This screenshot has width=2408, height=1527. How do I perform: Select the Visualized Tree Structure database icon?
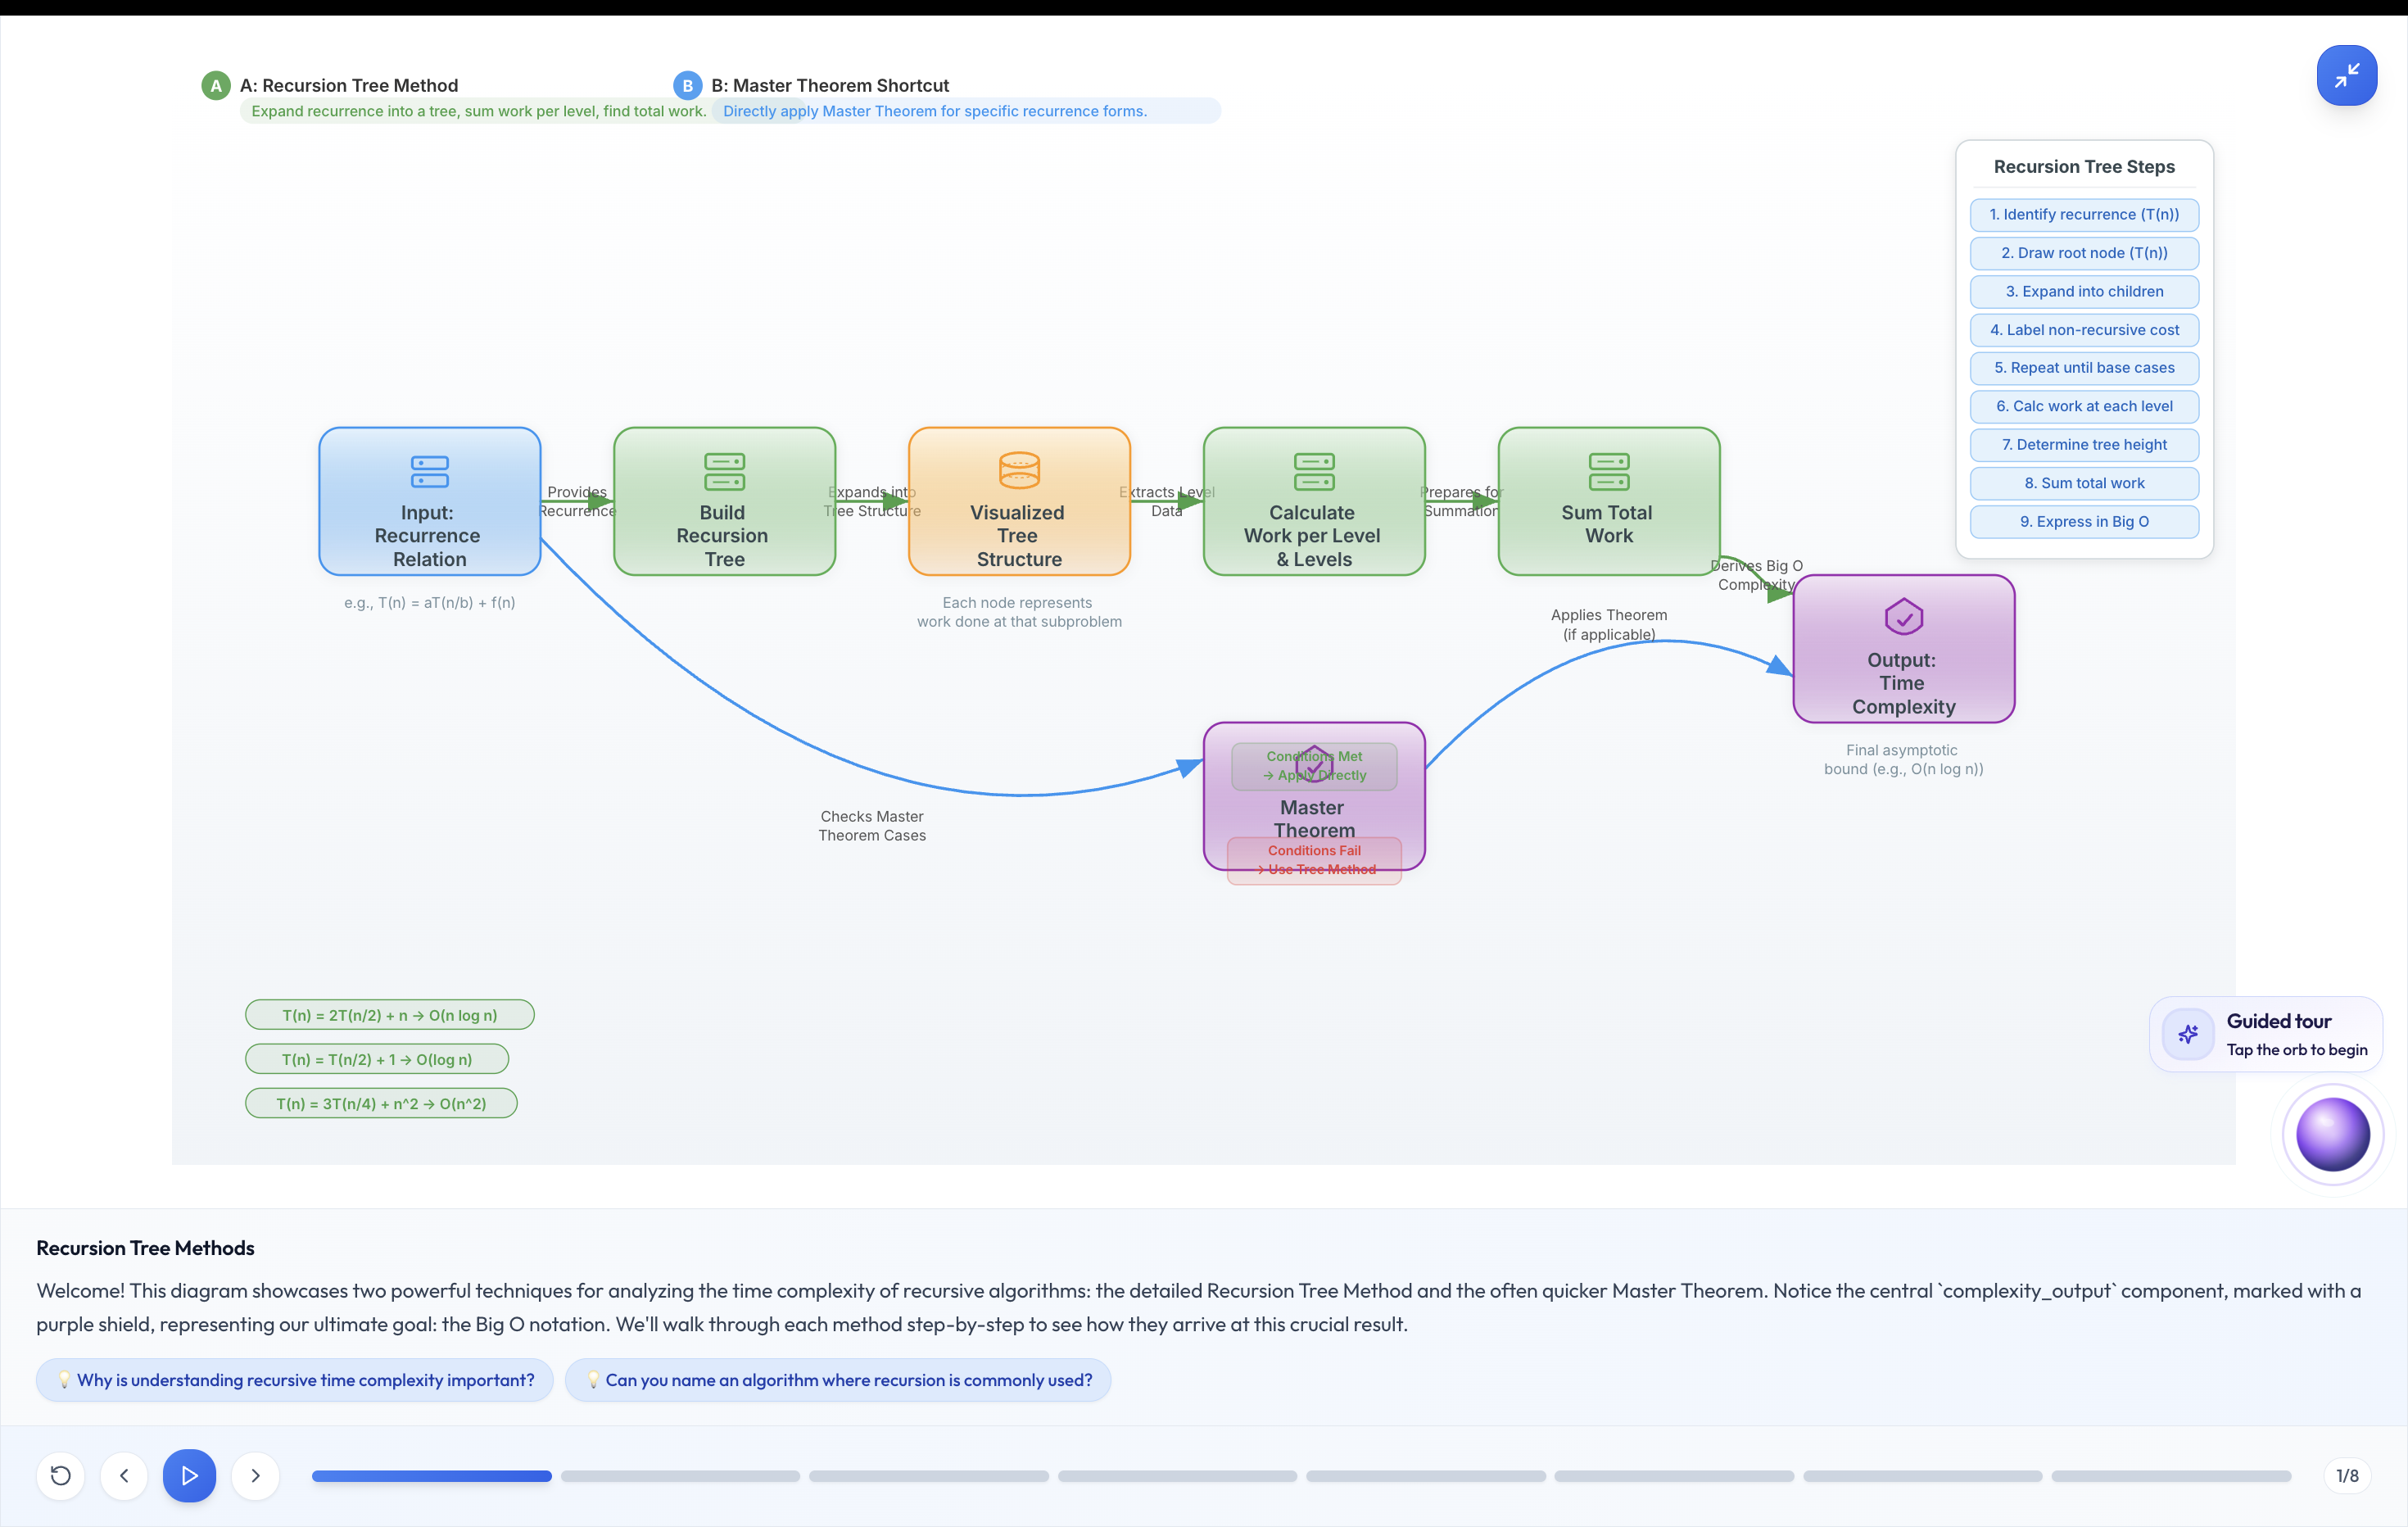(x=1018, y=470)
